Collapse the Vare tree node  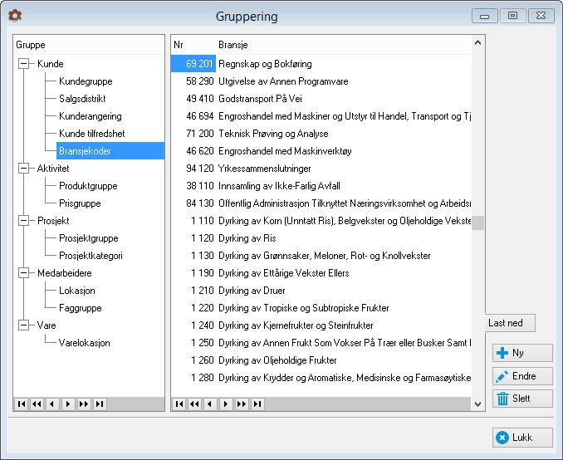point(24,325)
